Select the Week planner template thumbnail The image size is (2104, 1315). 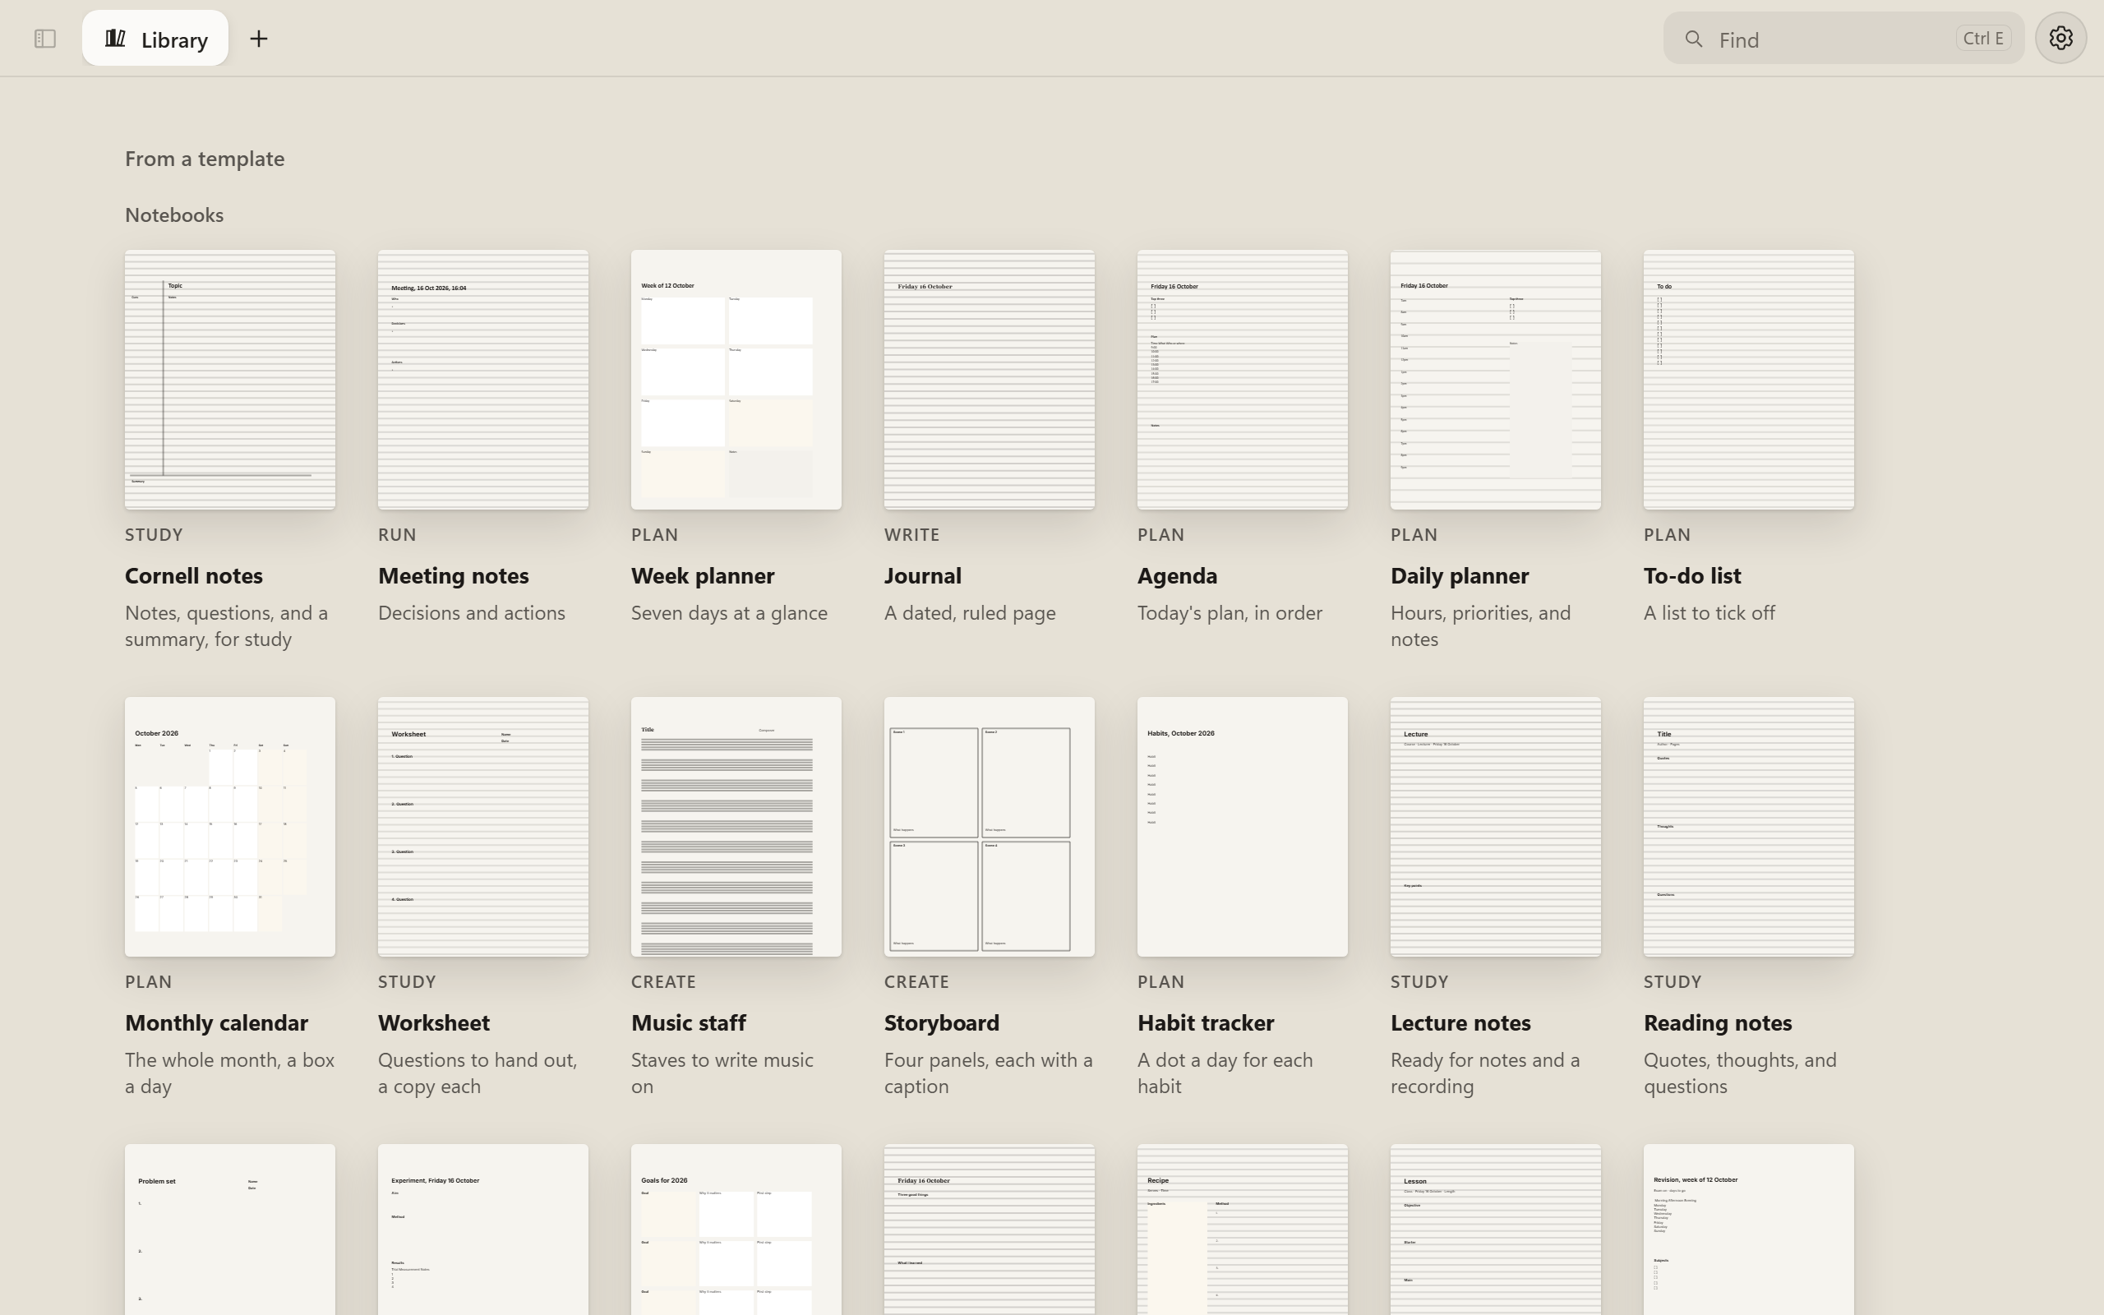pos(736,380)
